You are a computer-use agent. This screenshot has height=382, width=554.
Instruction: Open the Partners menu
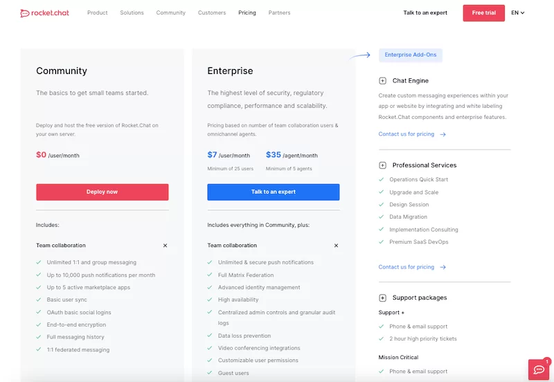tap(279, 12)
